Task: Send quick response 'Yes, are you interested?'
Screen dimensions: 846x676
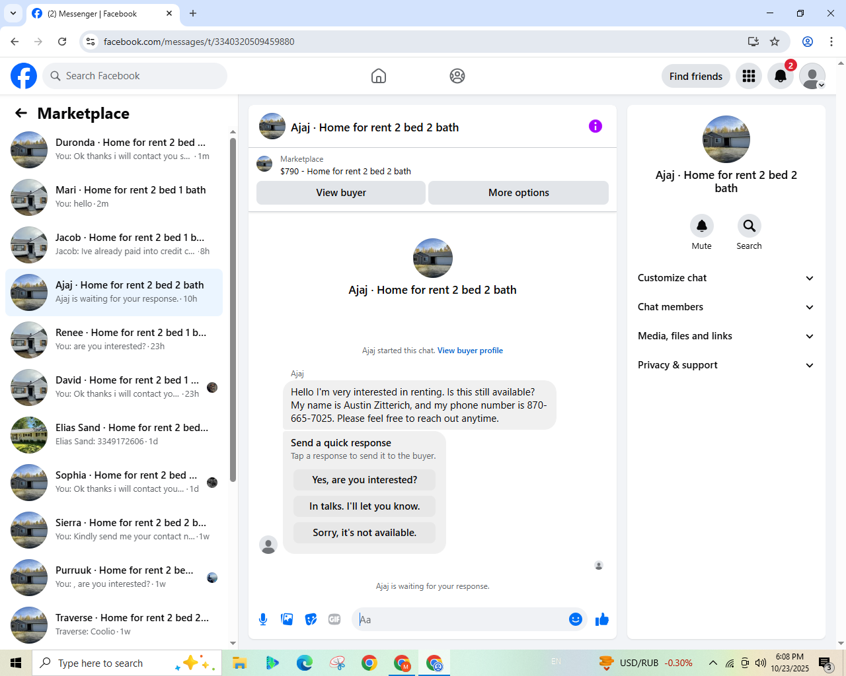Action: [x=365, y=480]
